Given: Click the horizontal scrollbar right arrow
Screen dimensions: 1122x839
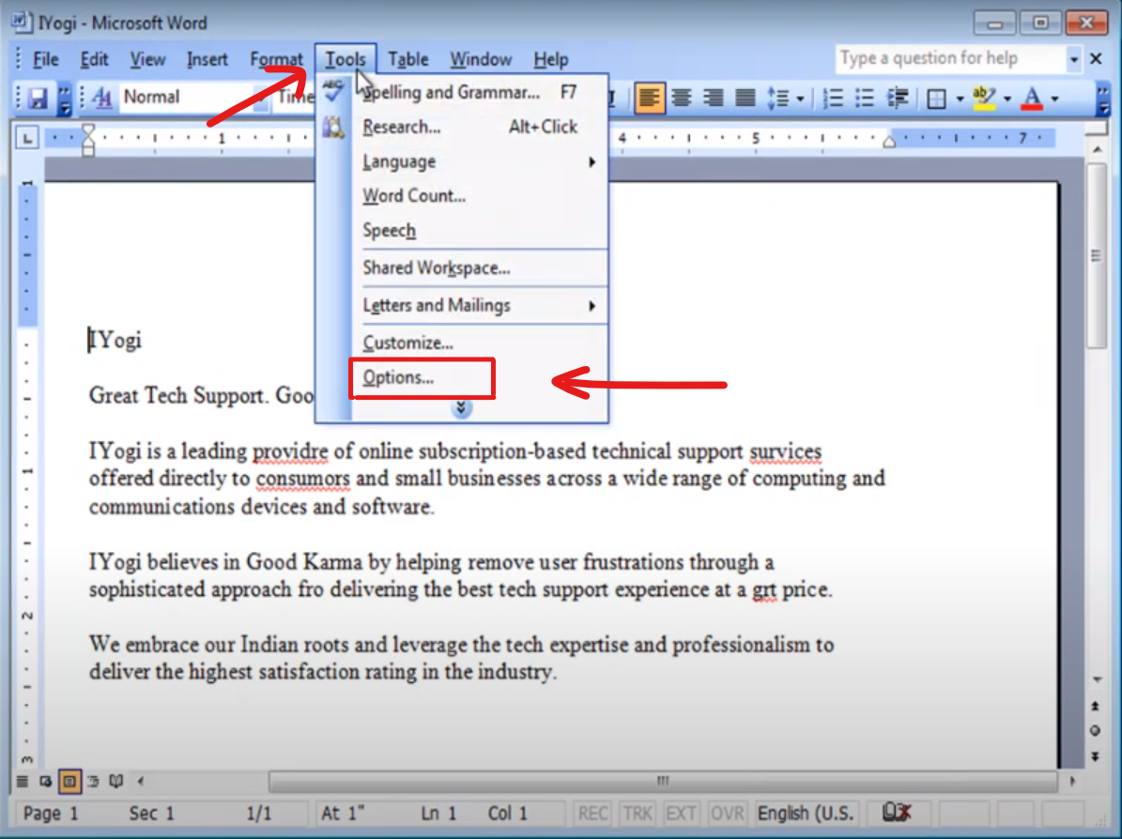Looking at the screenshot, I should (x=1072, y=781).
